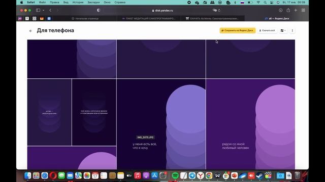The image size is (325, 182).
Task: Switch the Russian input source flag
Action: point(242,3)
